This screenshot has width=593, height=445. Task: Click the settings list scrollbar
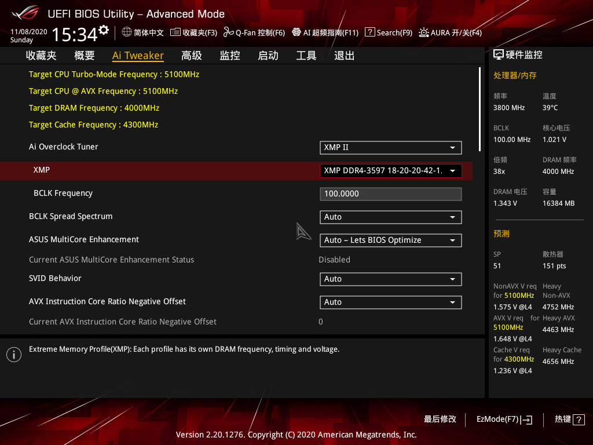479,110
